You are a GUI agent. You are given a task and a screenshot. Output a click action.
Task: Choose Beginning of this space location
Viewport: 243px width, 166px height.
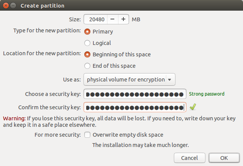pyautogui.click(x=87, y=54)
